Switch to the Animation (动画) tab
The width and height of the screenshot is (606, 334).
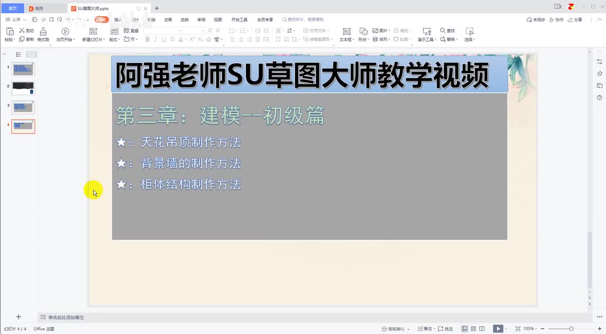pyautogui.click(x=168, y=19)
